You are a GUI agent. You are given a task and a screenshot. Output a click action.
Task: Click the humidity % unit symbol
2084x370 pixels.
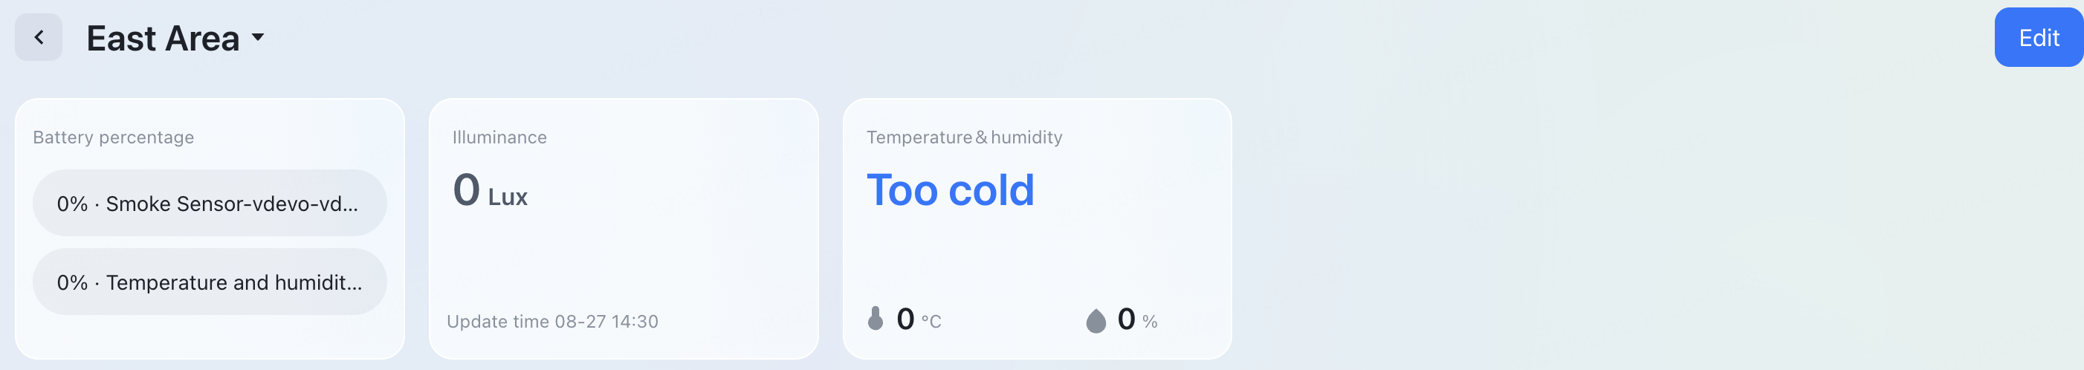click(x=1150, y=322)
